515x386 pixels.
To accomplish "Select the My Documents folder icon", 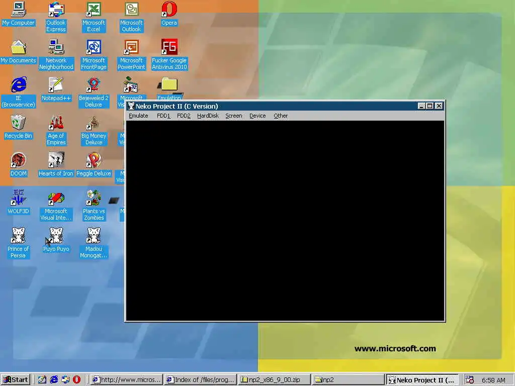I will pos(19,52).
